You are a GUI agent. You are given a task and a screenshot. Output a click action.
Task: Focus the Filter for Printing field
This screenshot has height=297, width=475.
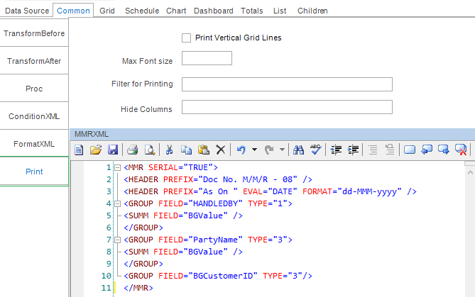(287, 84)
